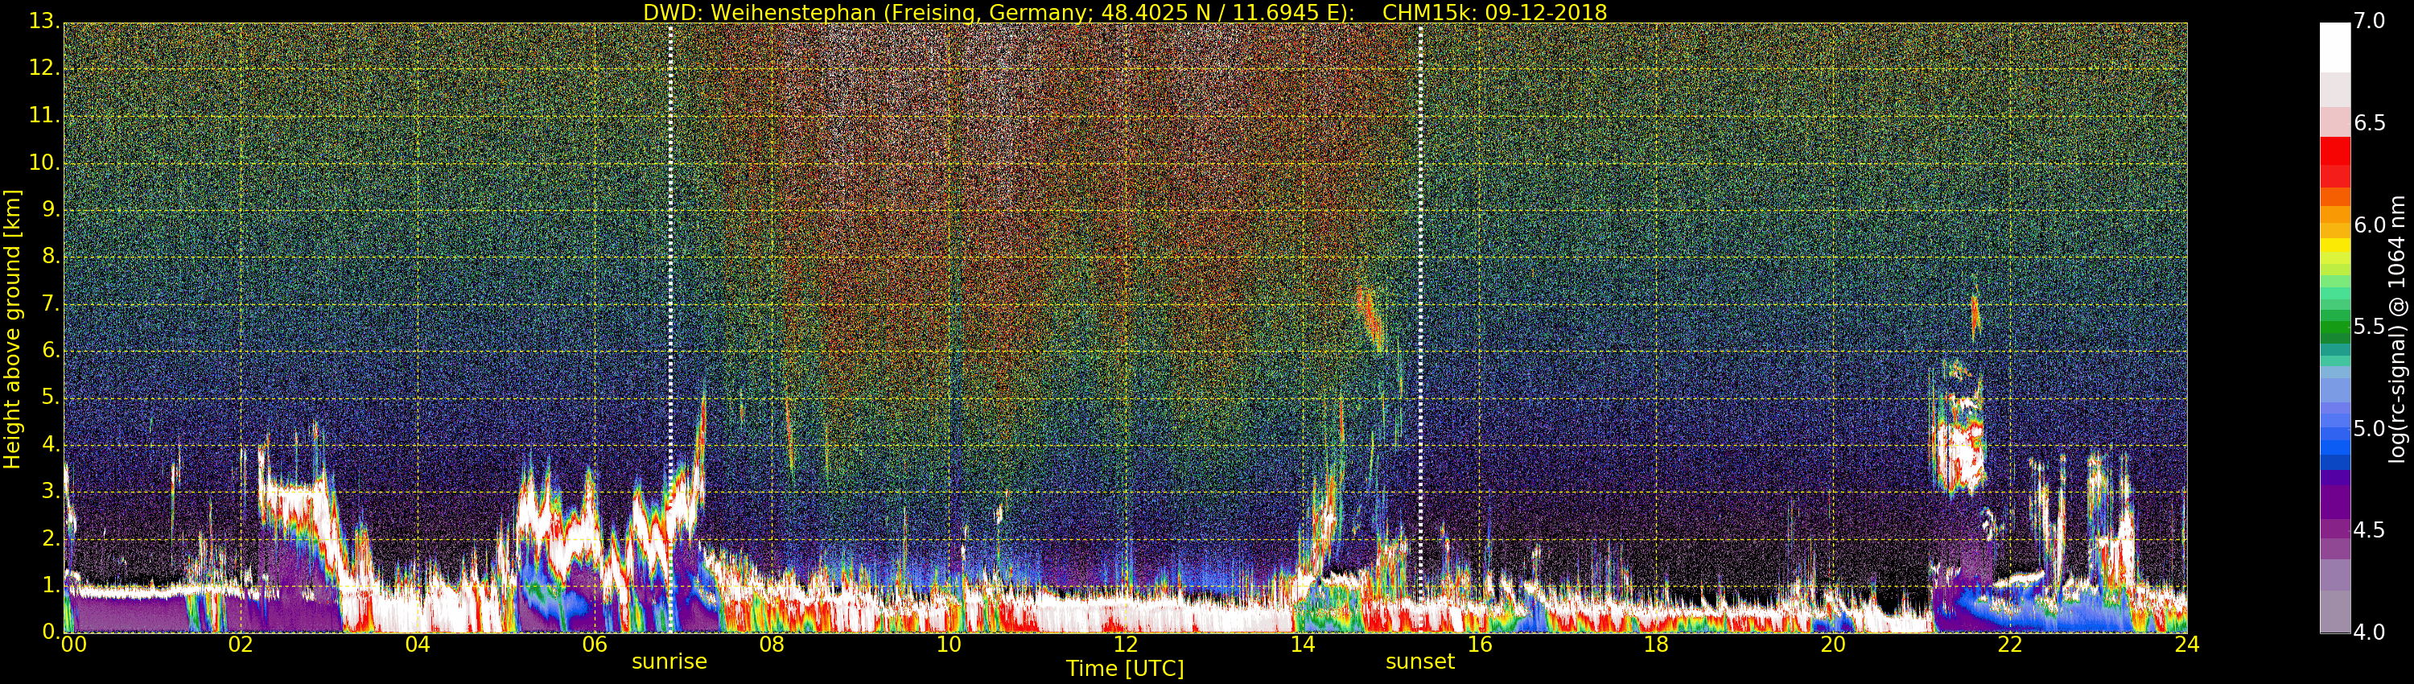The height and width of the screenshot is (684, 2414).
Task: Click the white dotted sunrise line in the plot
Action: coord(671,281)
